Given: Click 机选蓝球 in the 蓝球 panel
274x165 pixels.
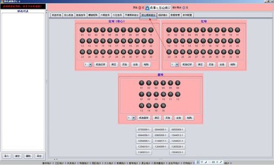Looking at the screenshot, I should pyautogui.click(x=144, y=118).
